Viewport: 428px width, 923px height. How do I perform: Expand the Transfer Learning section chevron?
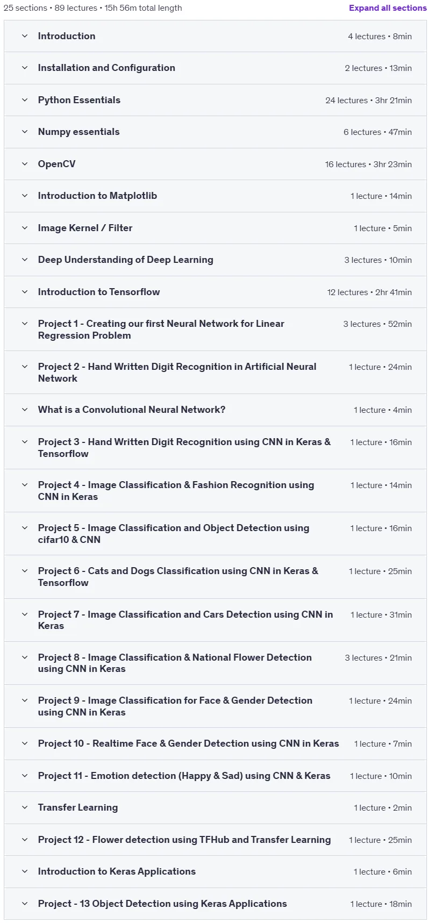click(x=25, y=807)
